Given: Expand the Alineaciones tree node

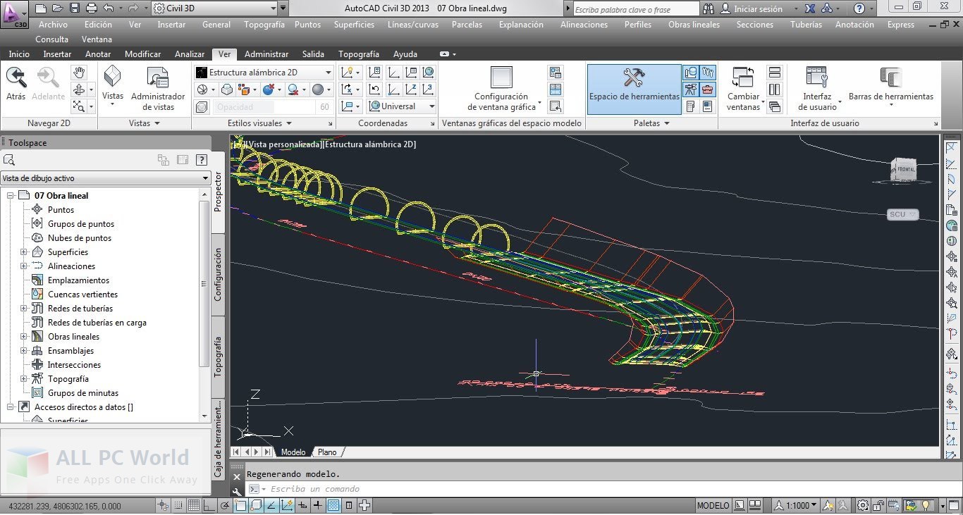Looking at the screenshot, I should [24, 266].
